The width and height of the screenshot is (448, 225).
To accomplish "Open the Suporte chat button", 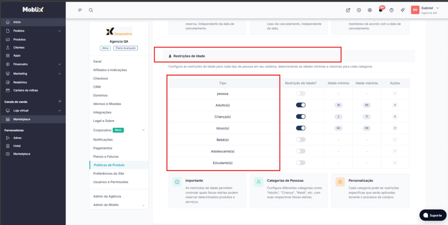I will point(433,215).
